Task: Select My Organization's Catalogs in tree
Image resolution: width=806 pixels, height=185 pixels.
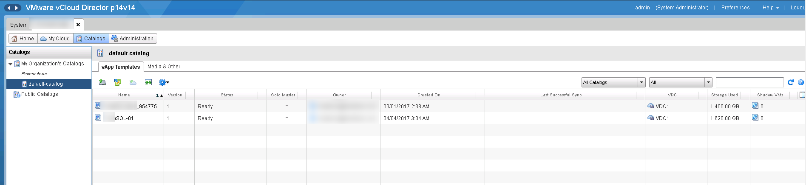Action: click(x=53, y=64)
